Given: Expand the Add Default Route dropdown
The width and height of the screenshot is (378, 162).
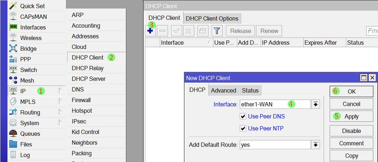Looking at the screenshot, I should [x=315, y=145].
